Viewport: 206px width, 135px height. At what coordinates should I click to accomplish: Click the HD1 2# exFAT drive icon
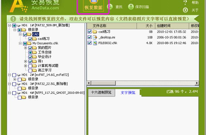pos(19,75)
